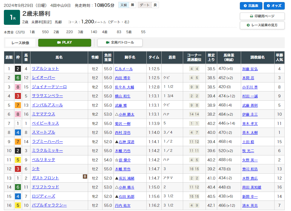Click the 単勝人気 column header

point(279,57)
